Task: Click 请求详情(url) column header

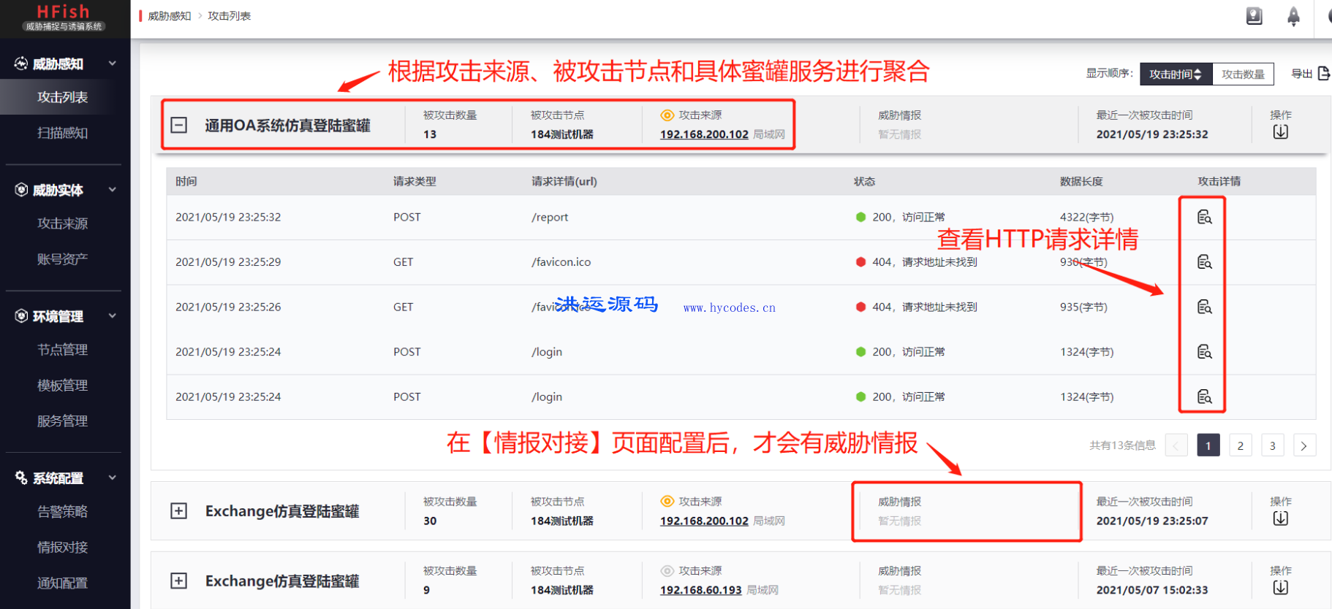Action: coord(564,182)
